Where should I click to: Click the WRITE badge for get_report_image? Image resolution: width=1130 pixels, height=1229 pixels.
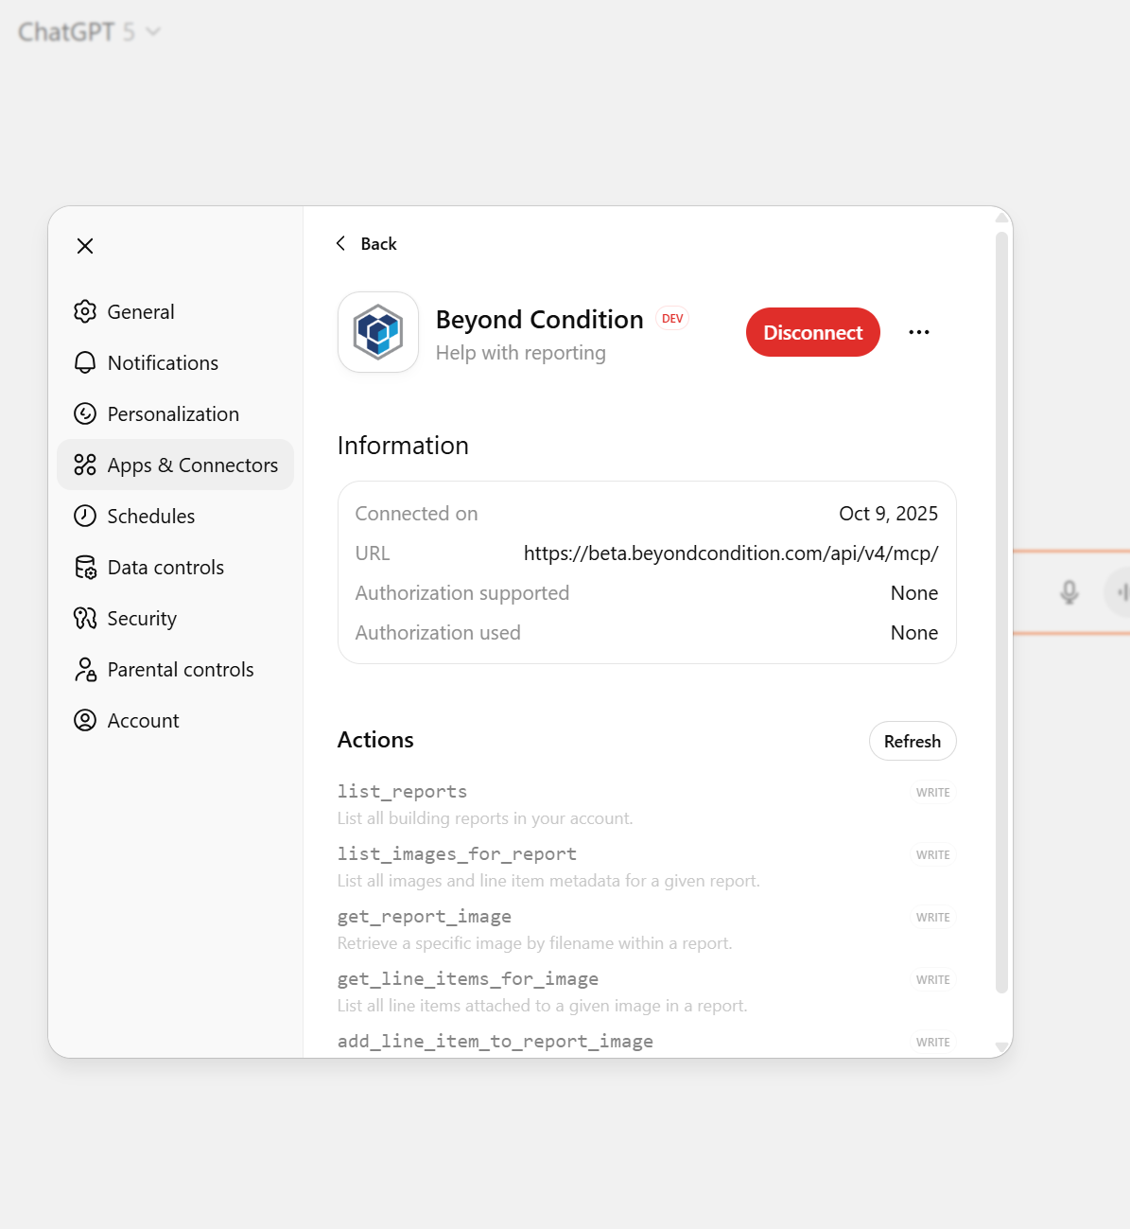coord(933,918)
